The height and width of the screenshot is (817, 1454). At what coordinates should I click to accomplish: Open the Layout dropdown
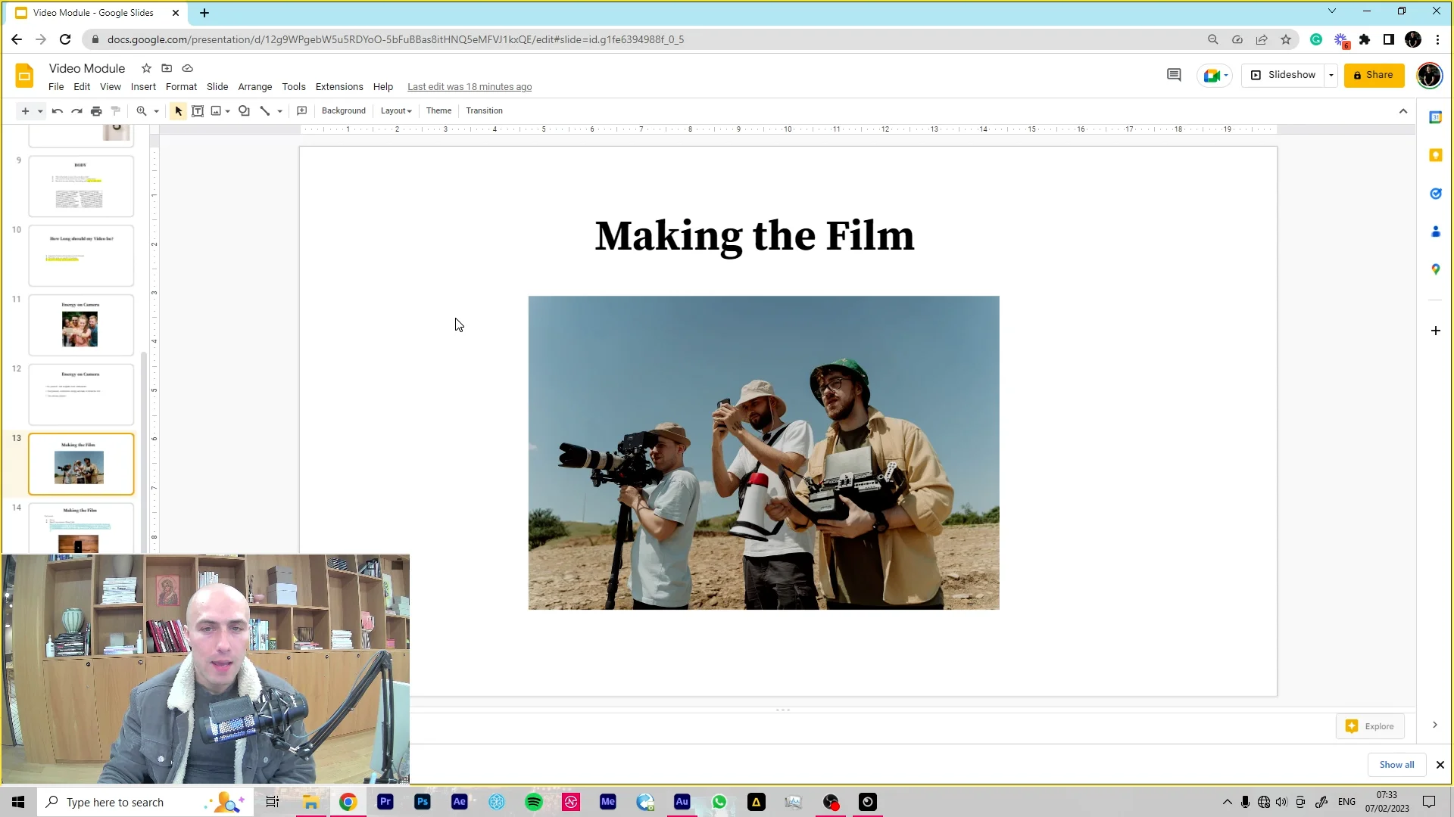pyautogui.click(x=396, y=111)
